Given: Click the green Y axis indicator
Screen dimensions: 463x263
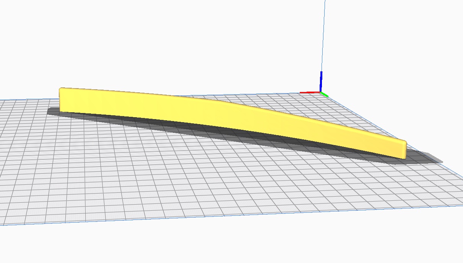Looking at the screenshot, I should 325,94.
